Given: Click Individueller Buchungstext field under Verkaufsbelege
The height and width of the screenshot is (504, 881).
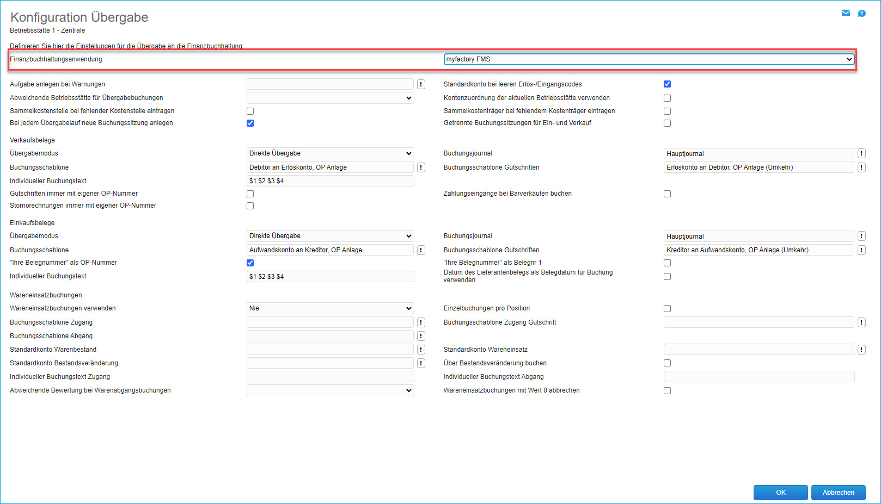Looking at the screenshot, I should tap(330, 181).
